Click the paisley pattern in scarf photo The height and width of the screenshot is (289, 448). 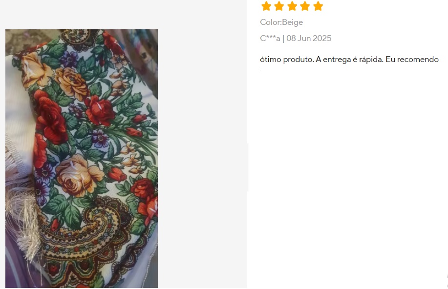[x=85, y=228]
